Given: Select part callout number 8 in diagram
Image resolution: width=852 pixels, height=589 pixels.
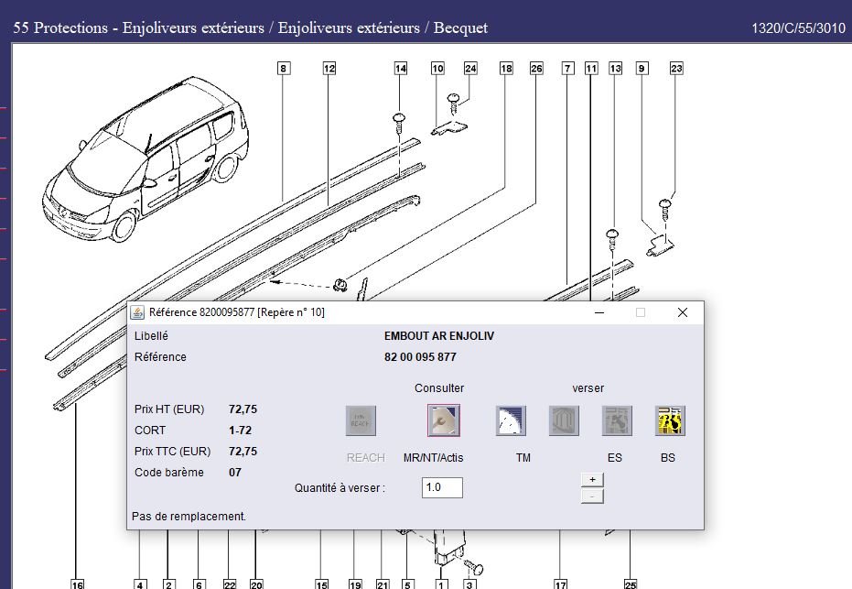Looking at the screenshot, I should click(x=284, y=69).
